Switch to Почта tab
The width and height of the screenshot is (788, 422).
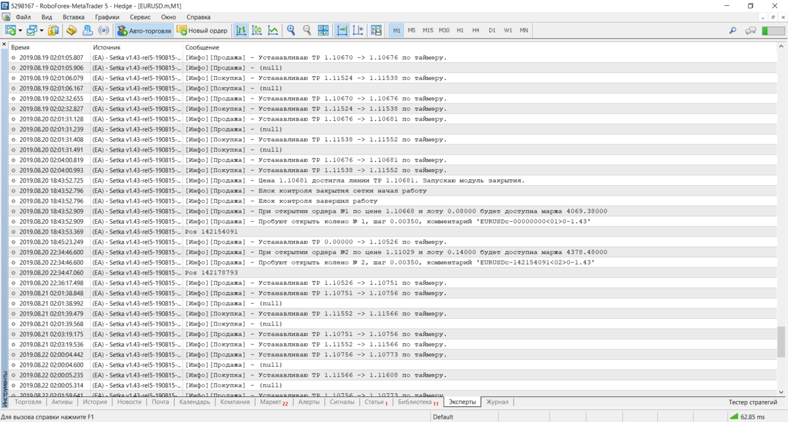[160, 402]
